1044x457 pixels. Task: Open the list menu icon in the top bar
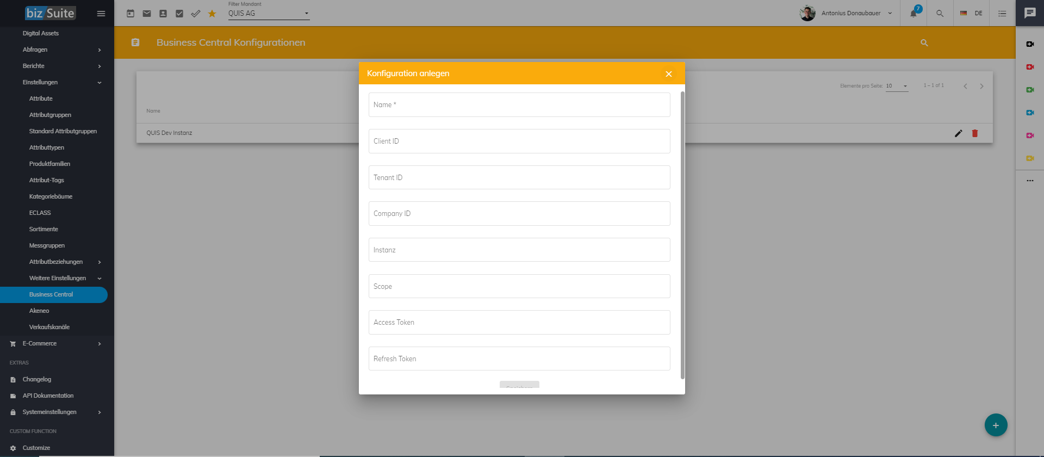[x=1002, y=13]
